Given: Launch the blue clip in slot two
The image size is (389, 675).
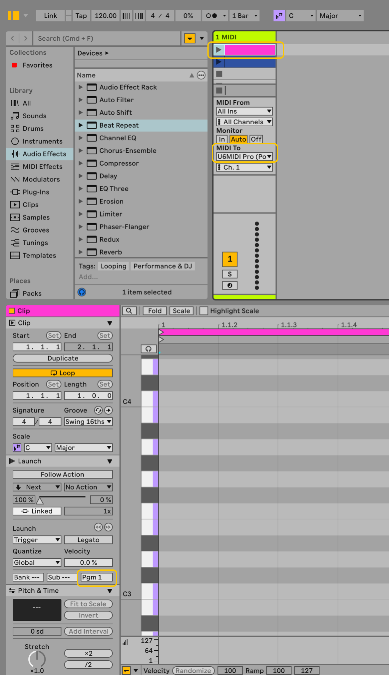Looking at the screenshot, I should [219, 62].
